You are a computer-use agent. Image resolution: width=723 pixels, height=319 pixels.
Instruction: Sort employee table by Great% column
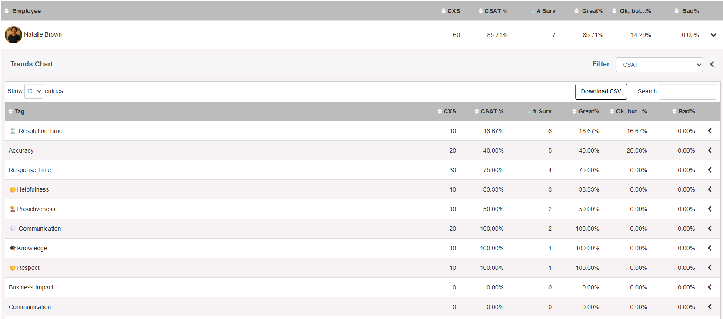click(589, 11)
